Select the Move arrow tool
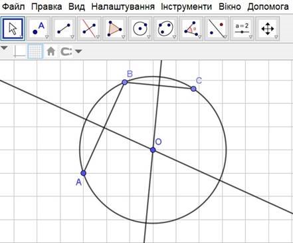 [x=13, y=29]
